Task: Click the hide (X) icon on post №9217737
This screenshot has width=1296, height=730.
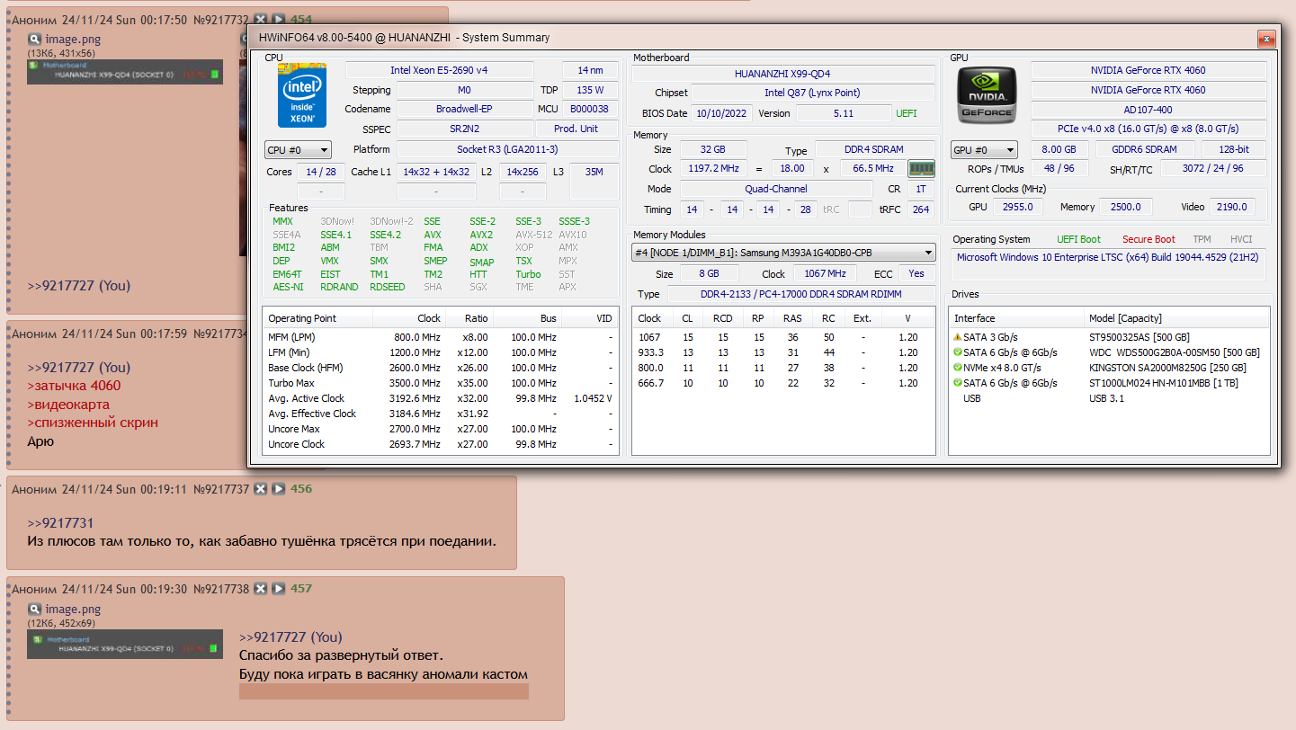Action: click(260, 489)
